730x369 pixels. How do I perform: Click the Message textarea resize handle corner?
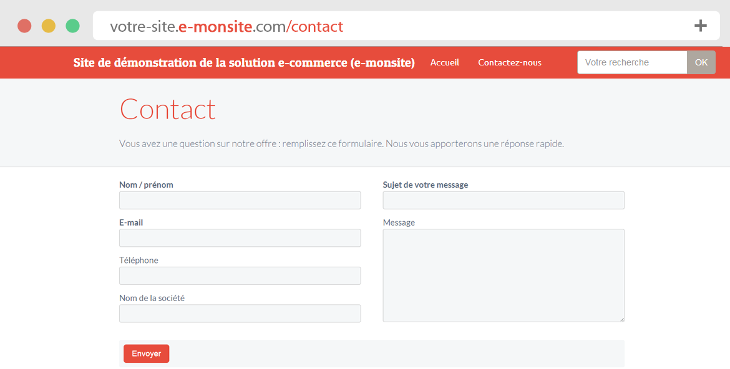coord(621,319)
